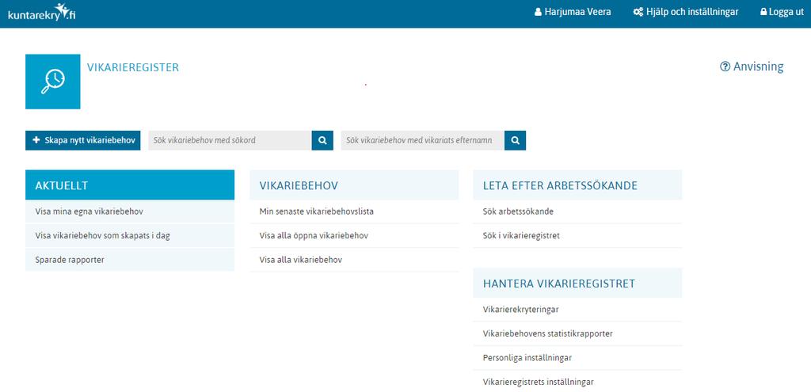This screenshot has width=811, height=392.
Task: Focus the search by vikariats efternamn field
Action: pyautogui.click(x=423, y=140)
